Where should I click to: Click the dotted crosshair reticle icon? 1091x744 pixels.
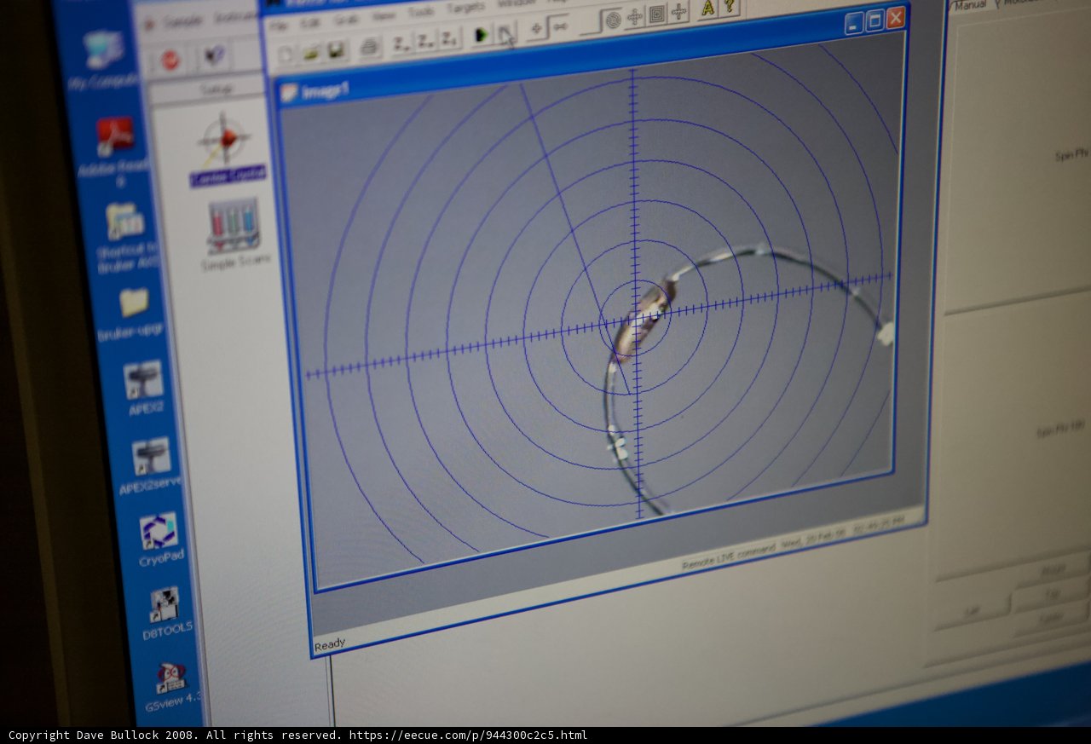click(635, 17)
